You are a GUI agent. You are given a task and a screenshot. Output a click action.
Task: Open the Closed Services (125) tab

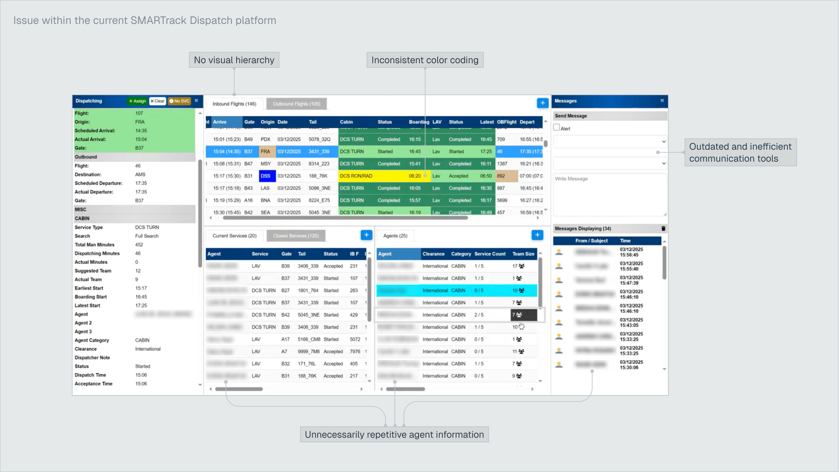(x=296, y=236)
